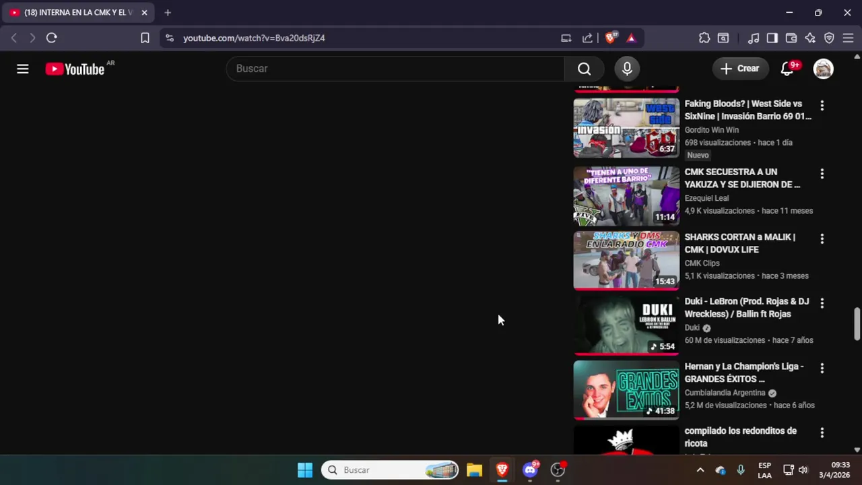Image resolution: width=862 pixels, height=485 pixels.
Task: Bookmark this page in Brave
Action: click(x=145, y=38)
